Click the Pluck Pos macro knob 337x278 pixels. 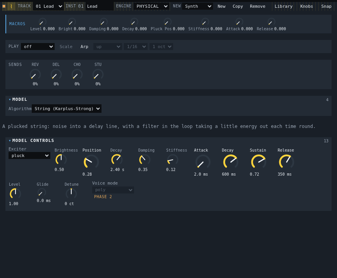167,22
